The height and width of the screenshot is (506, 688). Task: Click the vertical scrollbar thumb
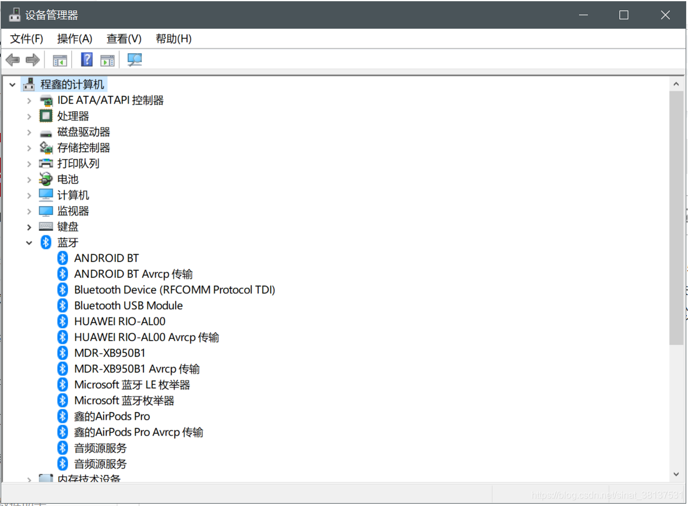(676, 218)
